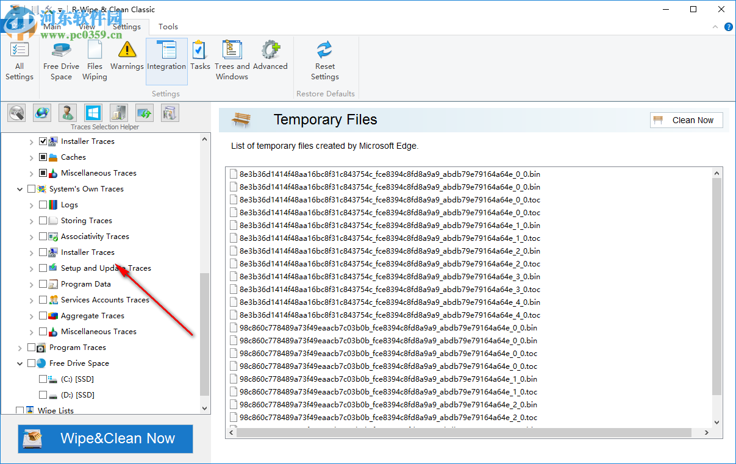Check the Logs checkbox
The height and width of the screenshot is (464, 736).
click(43, 205)
